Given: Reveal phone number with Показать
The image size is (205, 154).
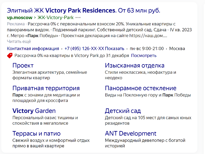Looking at the screenshot, I should 115,49.
